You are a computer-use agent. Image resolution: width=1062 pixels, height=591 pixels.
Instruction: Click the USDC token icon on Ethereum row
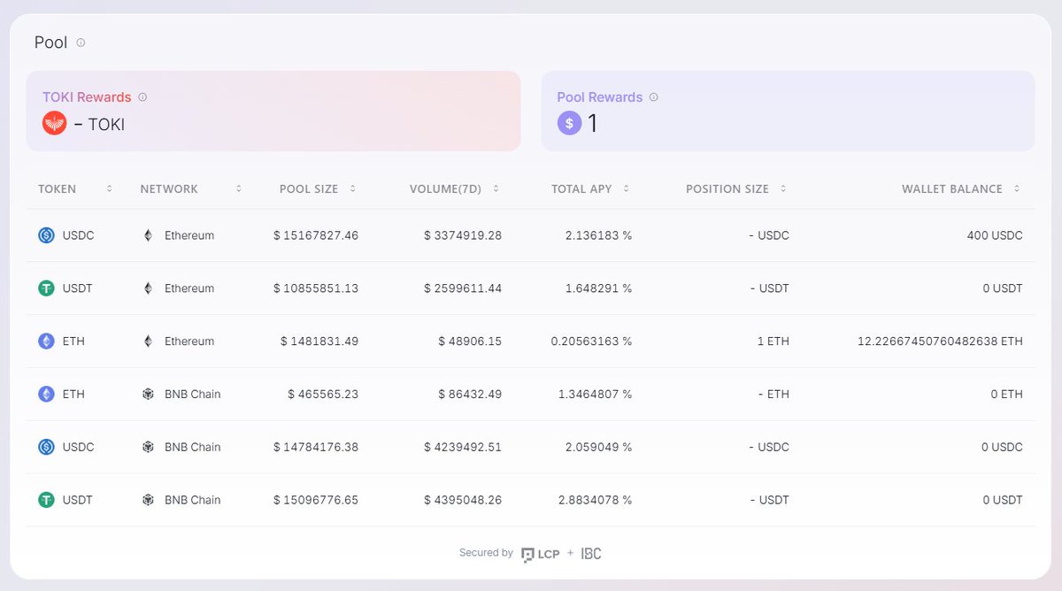click(x=47, y=235)
